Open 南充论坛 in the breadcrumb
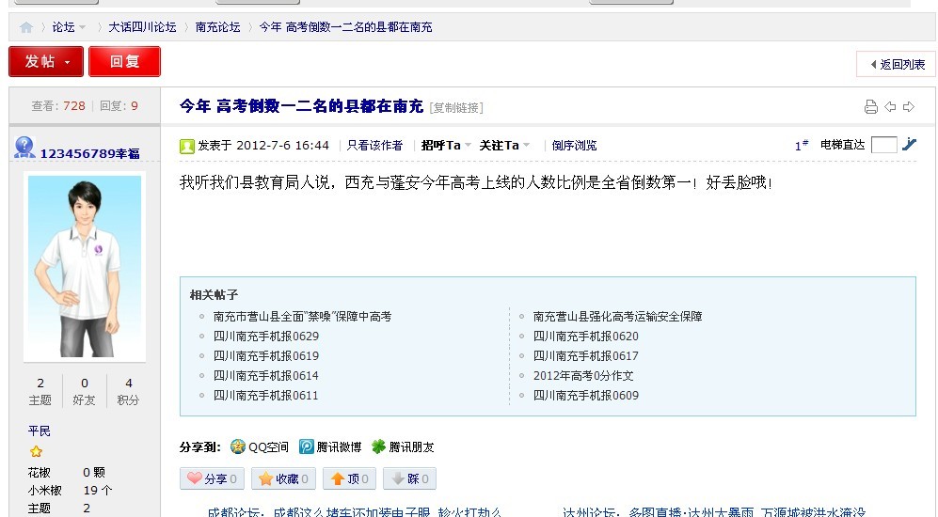 [217, 27]
